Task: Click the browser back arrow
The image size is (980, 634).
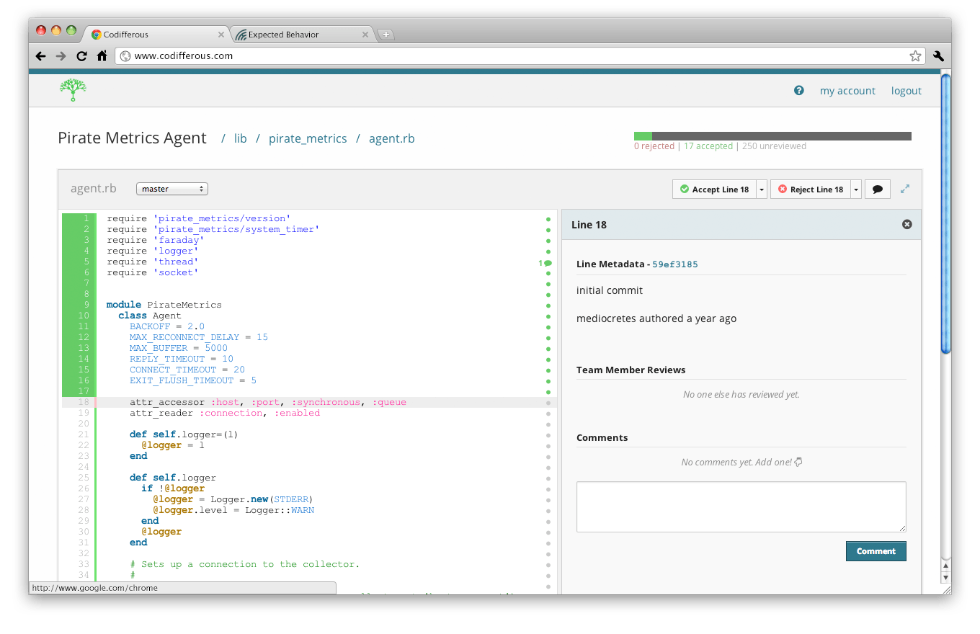Action: point(40,56)
